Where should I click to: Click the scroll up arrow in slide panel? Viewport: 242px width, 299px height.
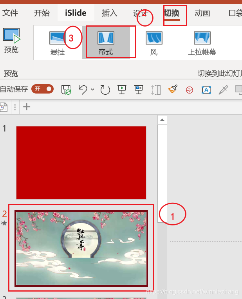point(162,120)
